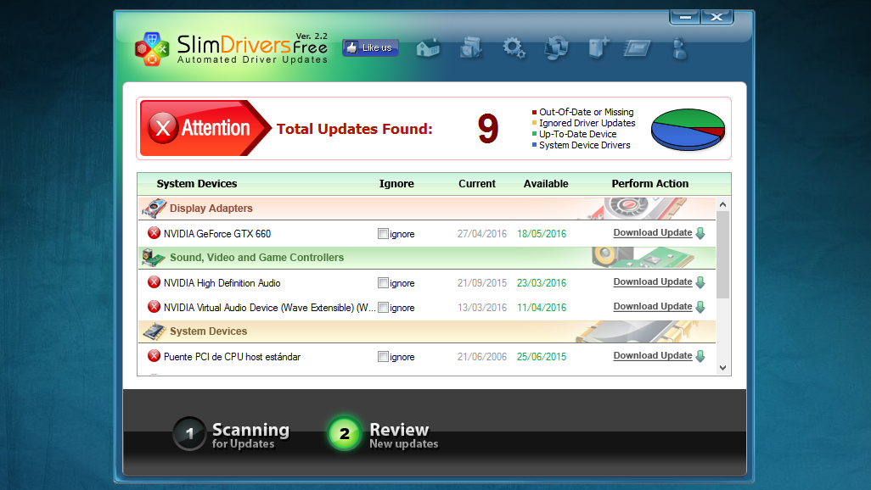Screen dimensions: 871x490
Task: Click the user support icon on the toolbar
Action: pyautogui.click(x=679, y=48)
